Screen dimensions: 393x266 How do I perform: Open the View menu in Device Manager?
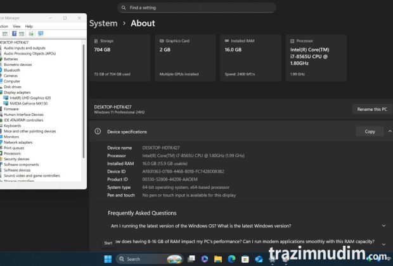click(16, 26)
